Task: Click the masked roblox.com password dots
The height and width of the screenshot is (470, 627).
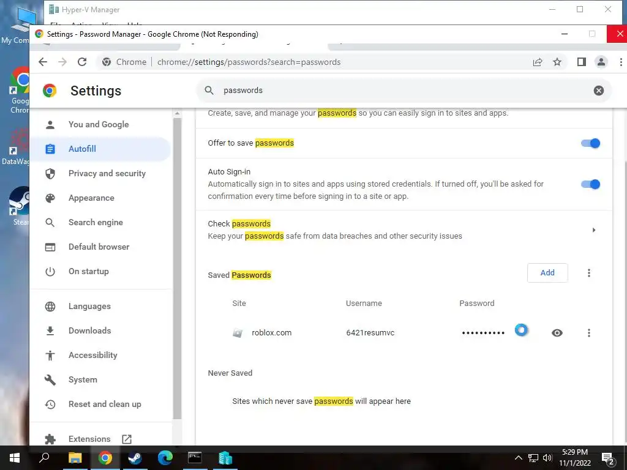Action: pos(483,333)
